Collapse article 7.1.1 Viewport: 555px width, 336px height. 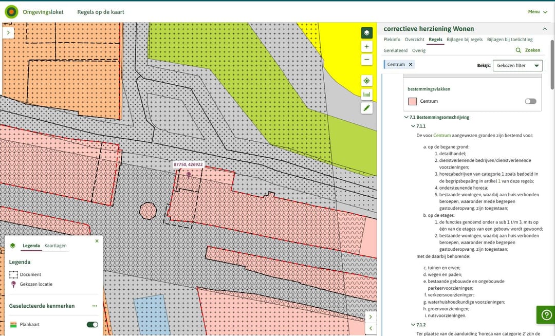[413, 126]
